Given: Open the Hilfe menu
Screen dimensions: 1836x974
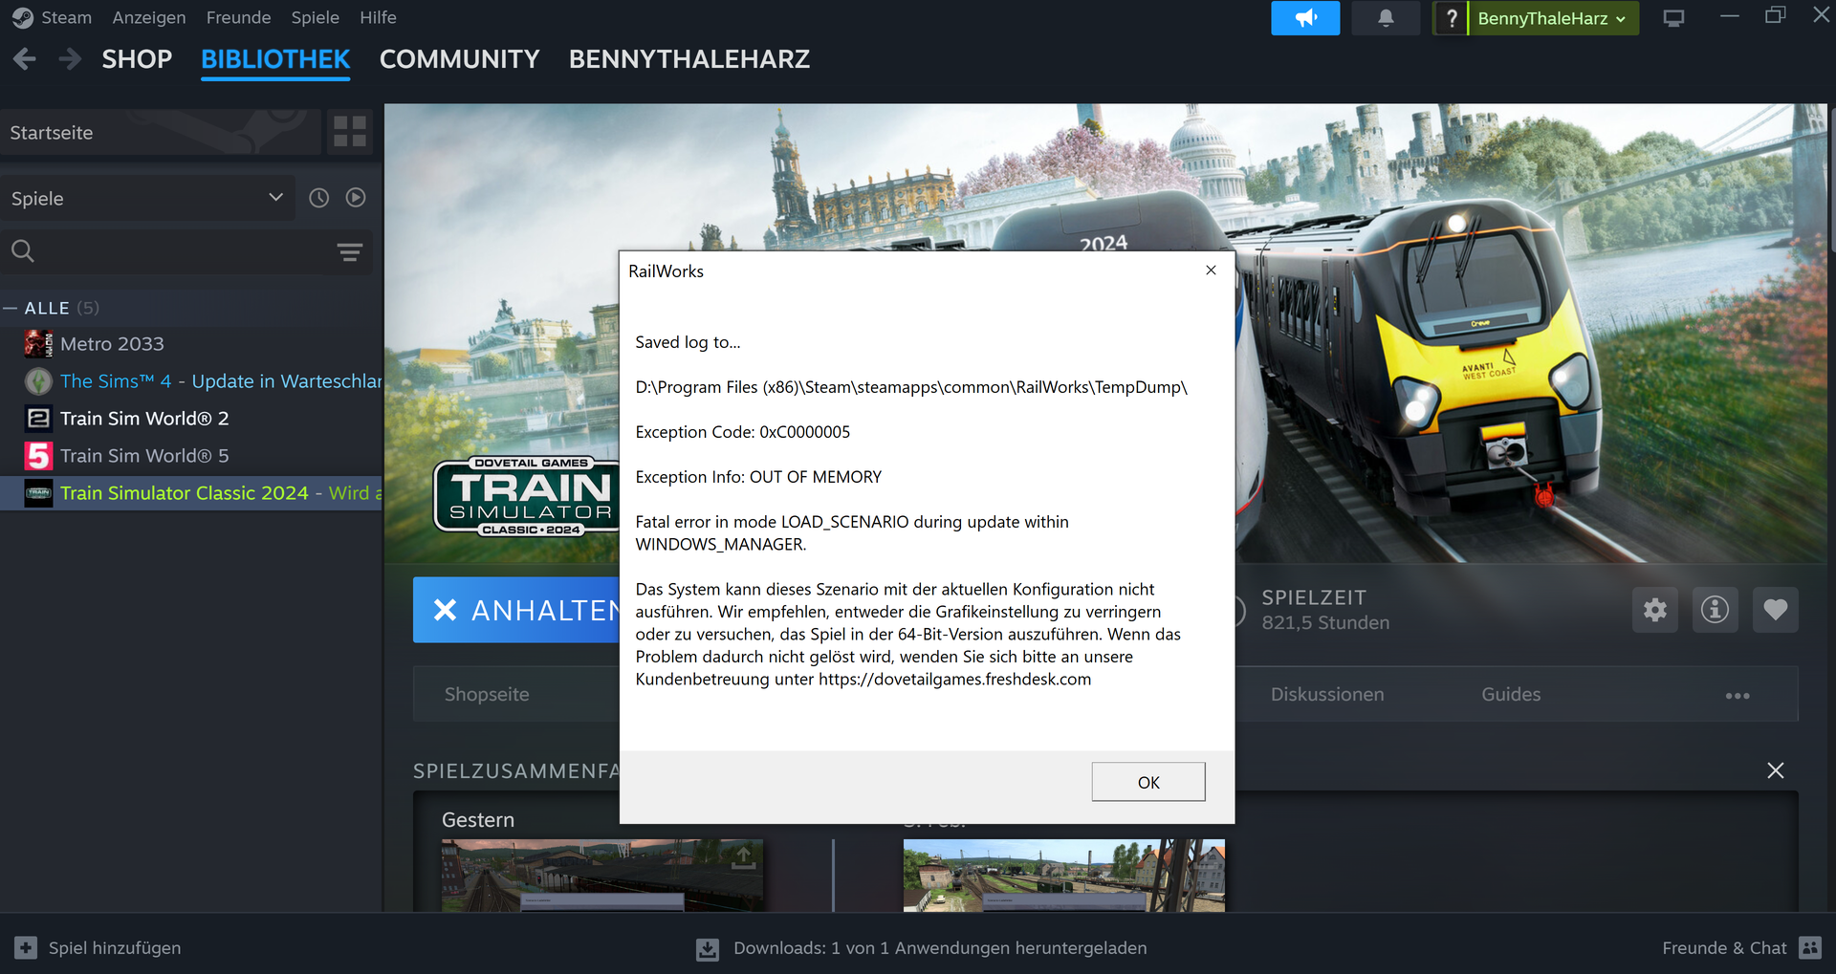Looking at the screenshot, I should (x=378, y=17).
